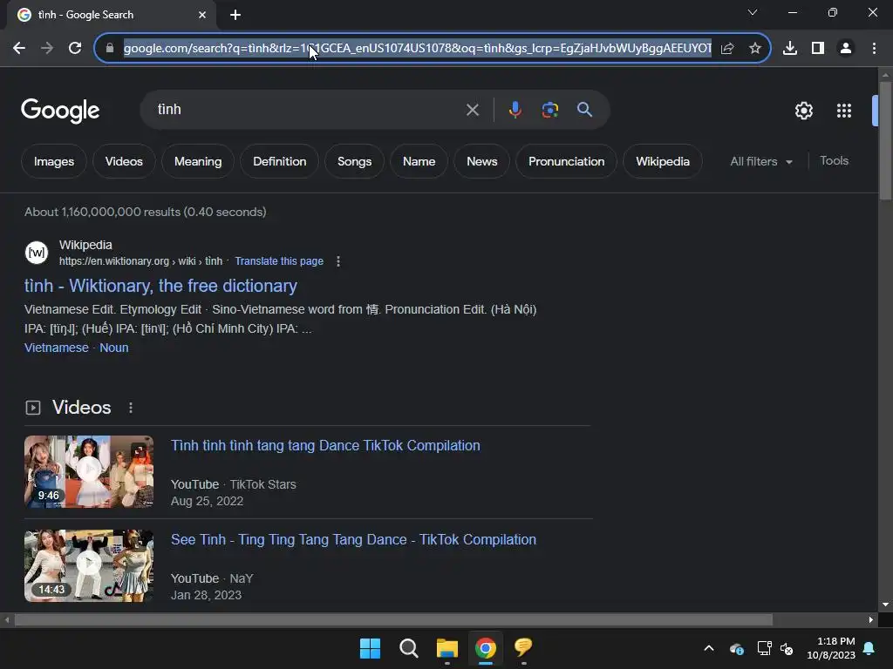
Task: Close the tình - Google Search tab
Action: [x=202, y=15]
